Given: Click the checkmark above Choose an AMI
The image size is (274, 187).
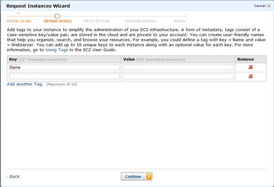Looking at the screenshot, I should [18, 13].
